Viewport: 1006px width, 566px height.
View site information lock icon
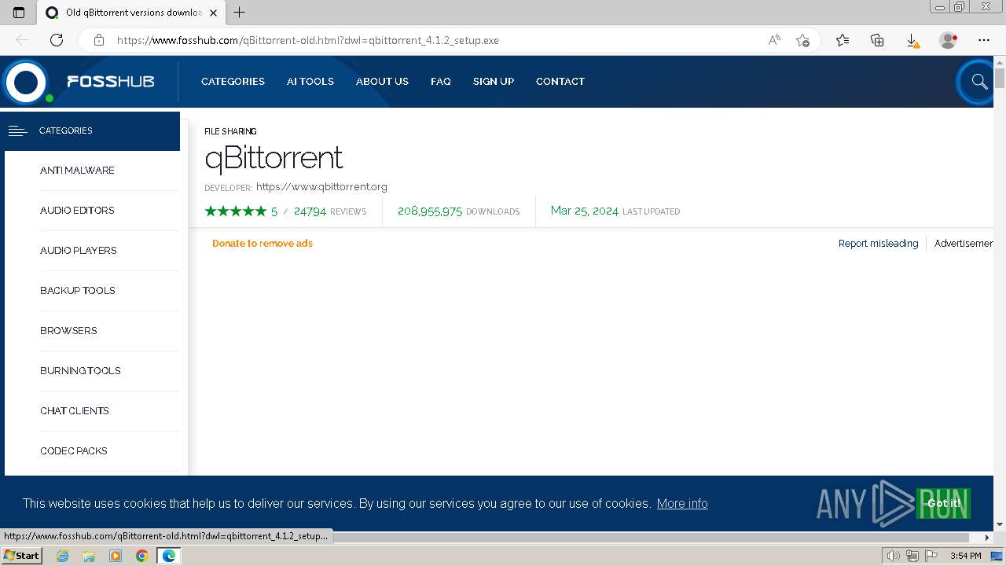(x=98, y=40)
